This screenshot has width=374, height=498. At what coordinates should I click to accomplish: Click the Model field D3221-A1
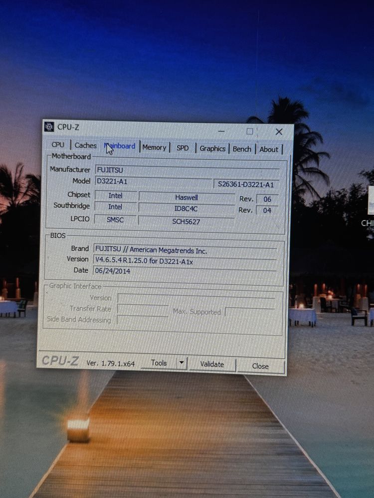[154, 182]
